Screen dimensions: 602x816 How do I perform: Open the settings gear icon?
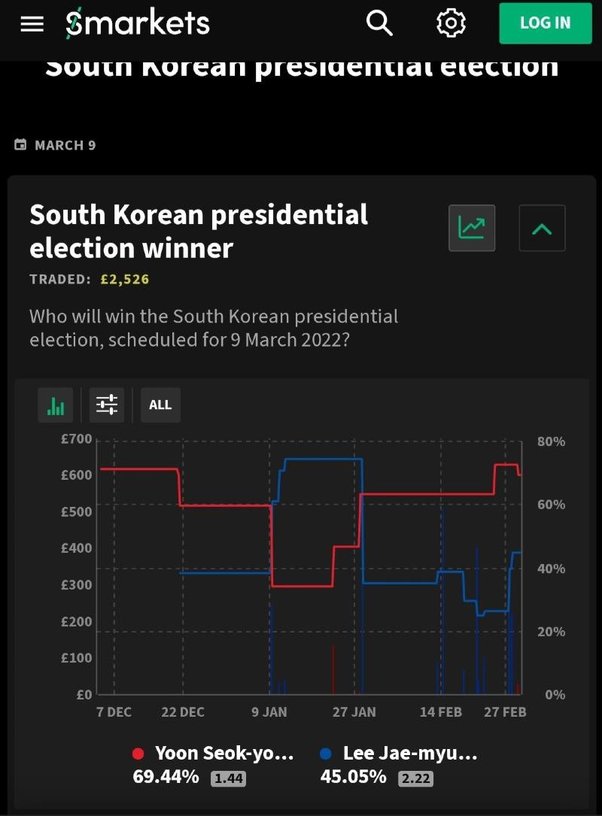451,23
